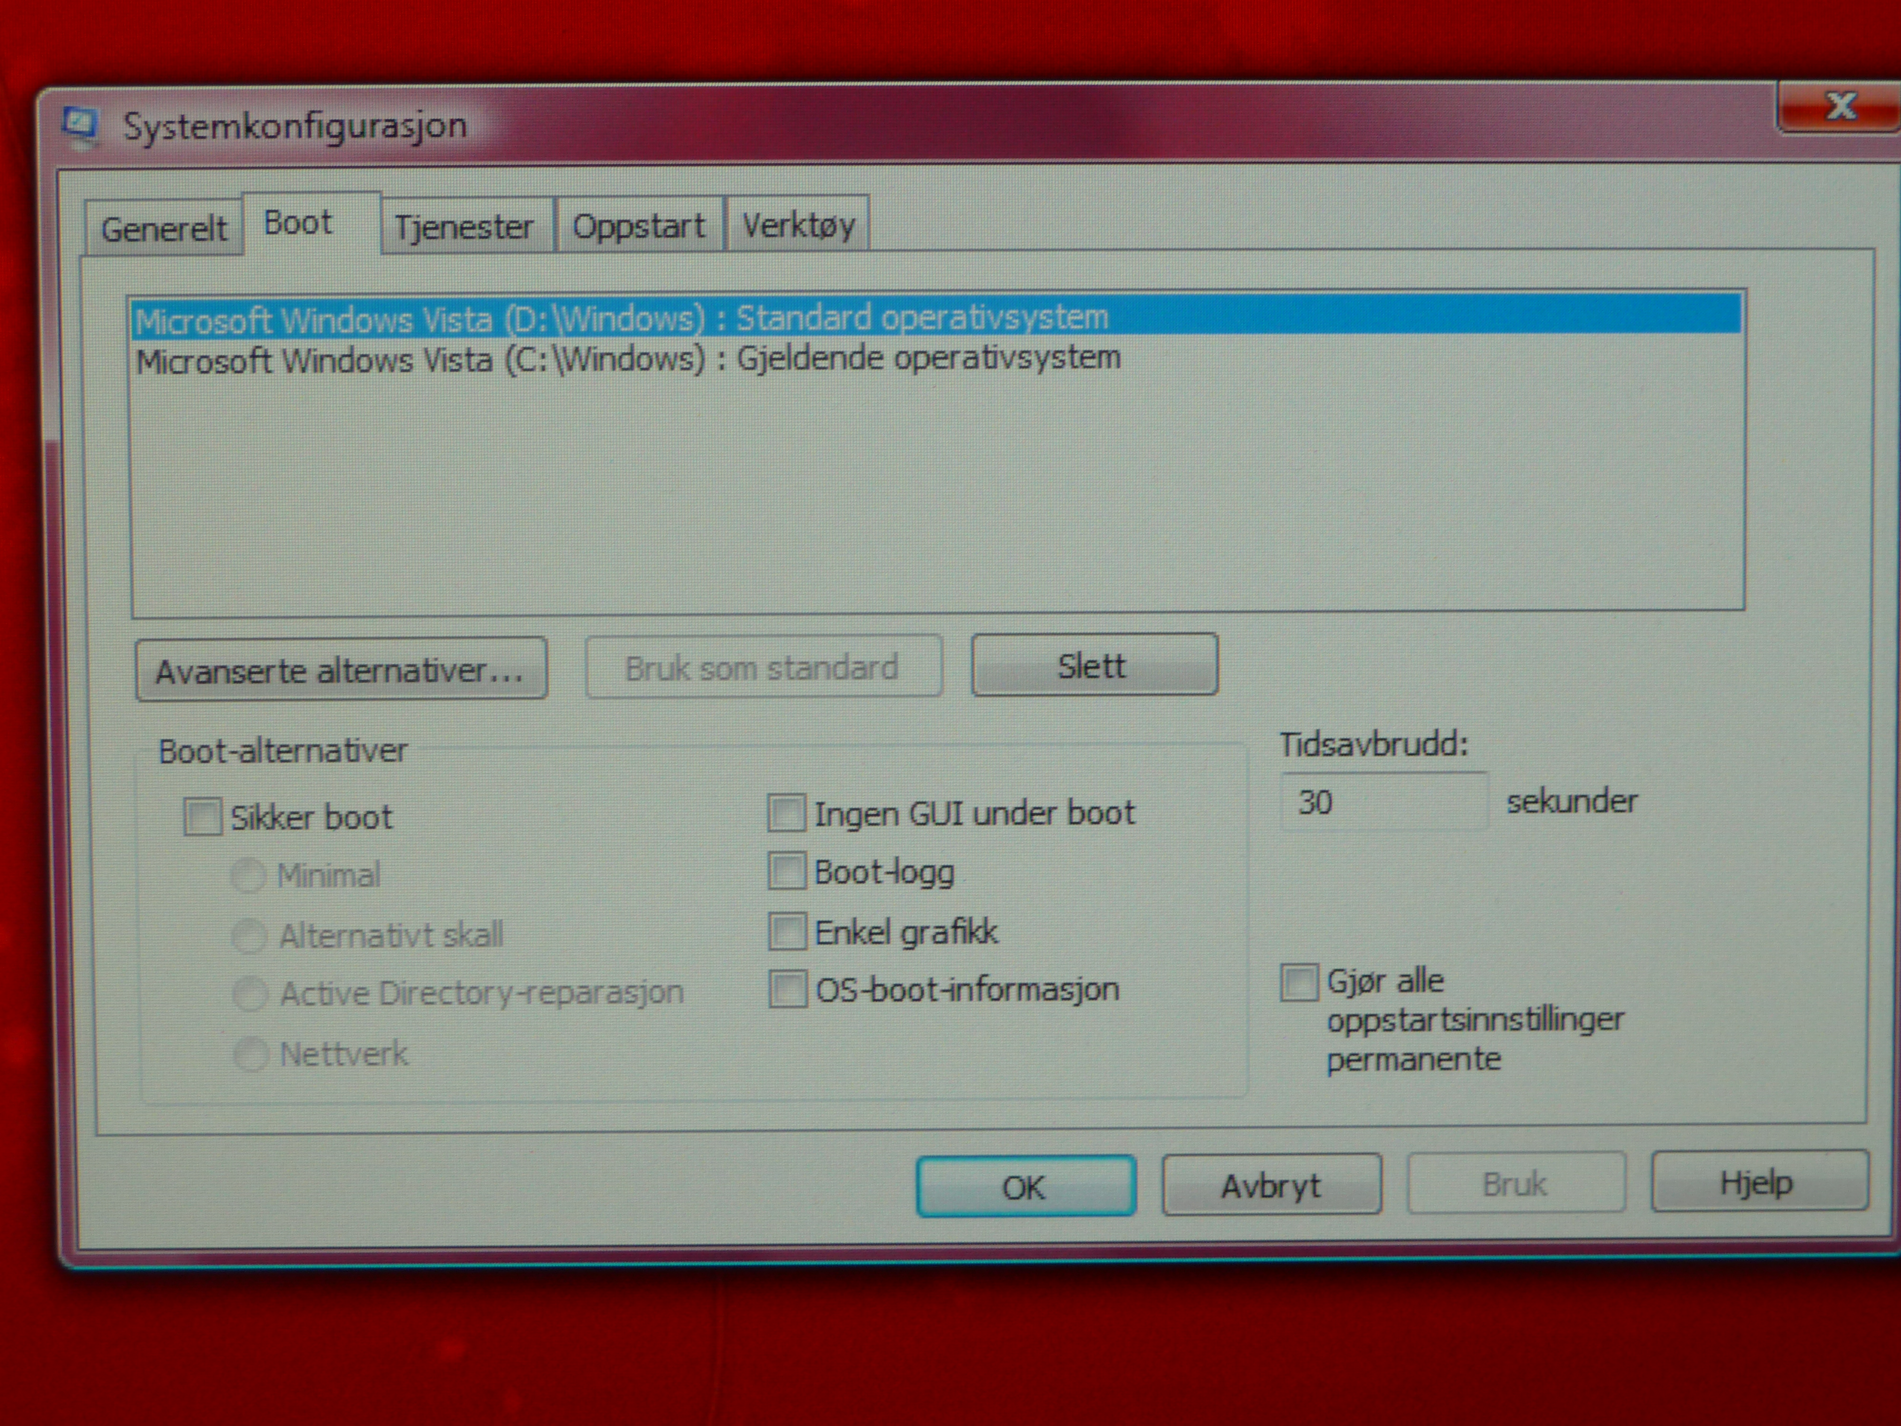Click Slett to delete boot entry
The image size is (1901, 1426).
(x=1094, y=665)
